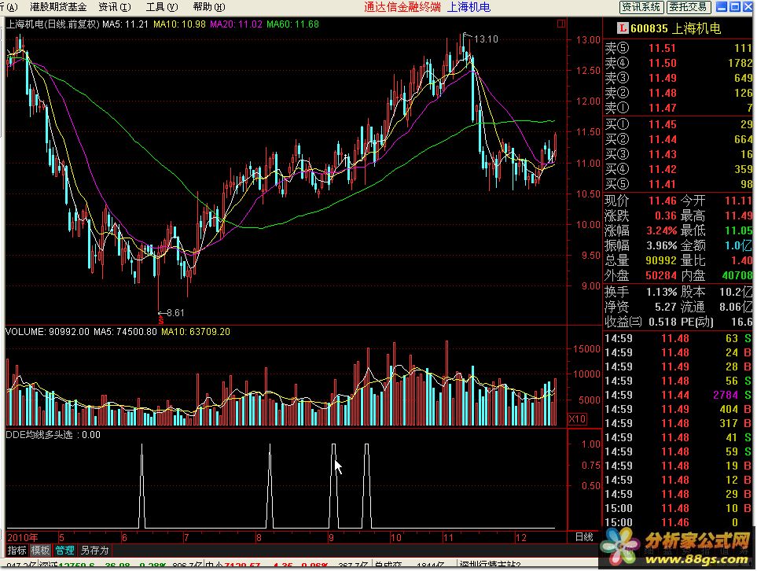Switch to the 模板 tab
The image size is (757, 571).
(x=40, y=551)
